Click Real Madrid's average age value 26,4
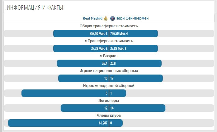The image size is (217, 132). pos(104,63)
